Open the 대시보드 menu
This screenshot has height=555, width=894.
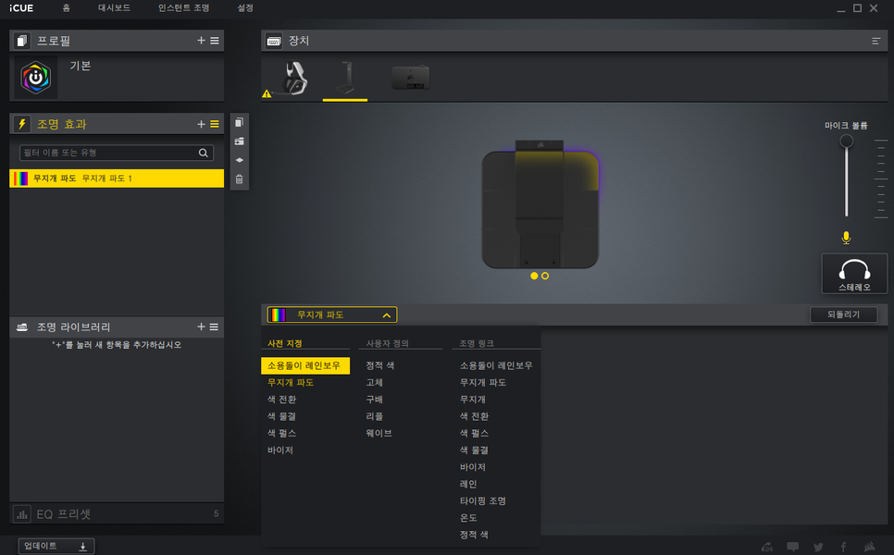coord(114,8)
